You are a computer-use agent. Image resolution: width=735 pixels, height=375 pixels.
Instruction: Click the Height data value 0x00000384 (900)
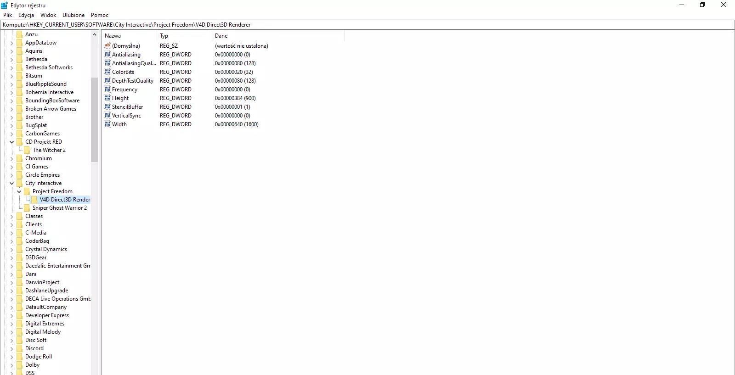[235, 98]
